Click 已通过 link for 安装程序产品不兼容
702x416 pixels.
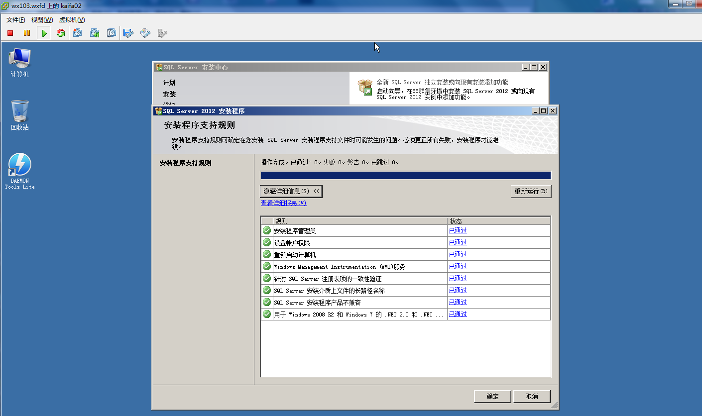pos(458,302)
